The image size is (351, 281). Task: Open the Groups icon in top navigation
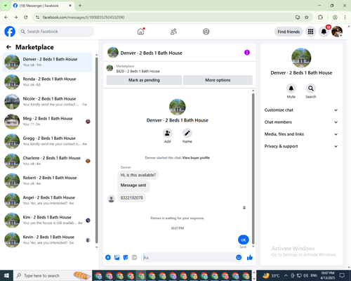pyautogui.click(x=206, y=32)
